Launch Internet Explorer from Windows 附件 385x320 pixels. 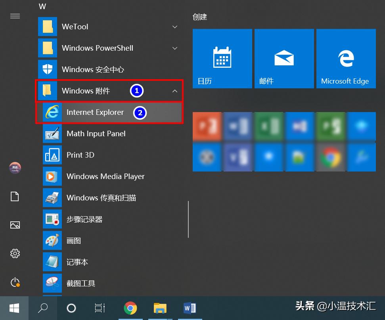(x=95, y=112)
